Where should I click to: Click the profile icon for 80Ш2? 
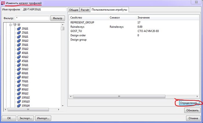[x=19, y=89]
